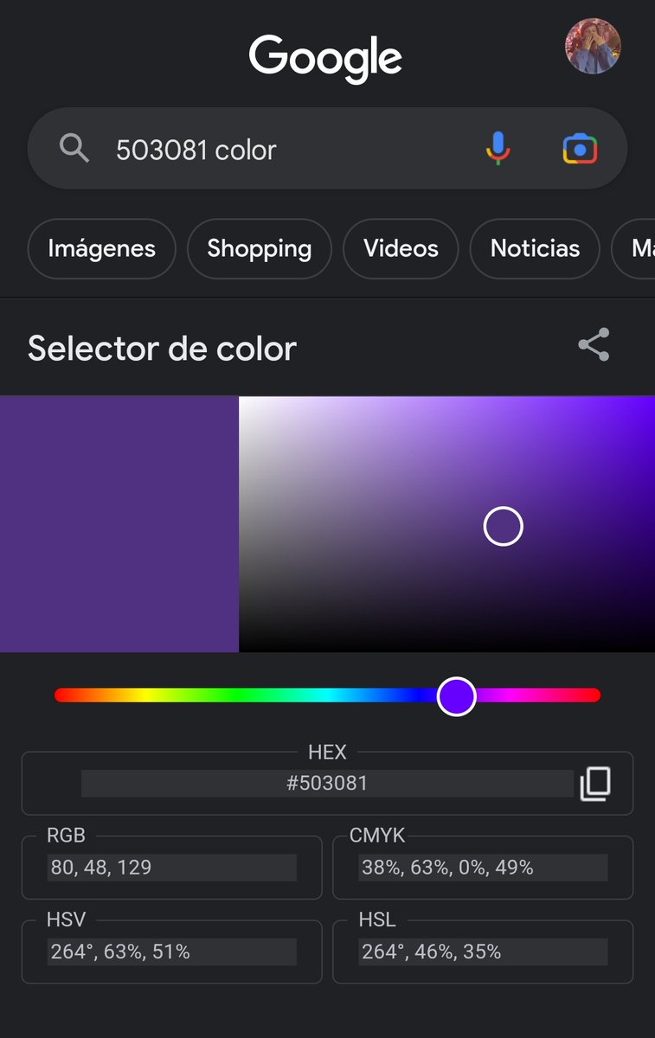655x1038 pixels.
Task: Select the HEX field #503081
Action: click(x=327, y=784)
